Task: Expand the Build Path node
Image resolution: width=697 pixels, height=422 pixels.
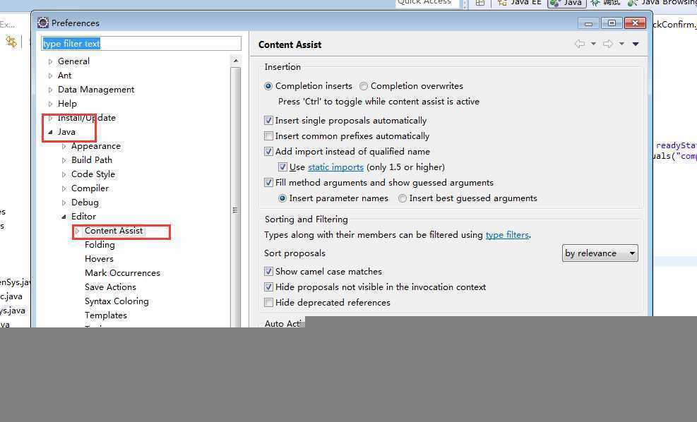Action: [x=64, y=160]
